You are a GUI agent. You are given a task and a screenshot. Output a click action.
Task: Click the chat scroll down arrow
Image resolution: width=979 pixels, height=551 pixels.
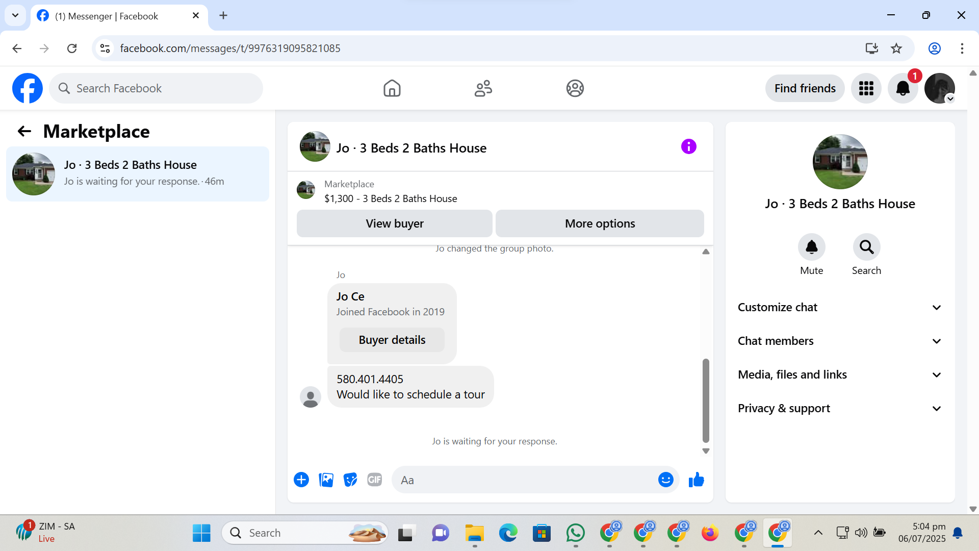(x=706, y=451)
